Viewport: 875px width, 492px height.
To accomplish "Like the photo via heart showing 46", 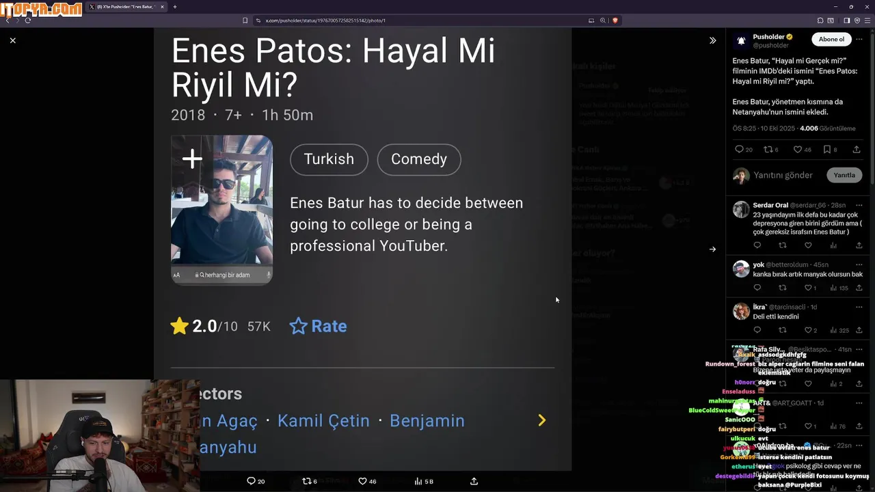I will [x=367, y=481].
